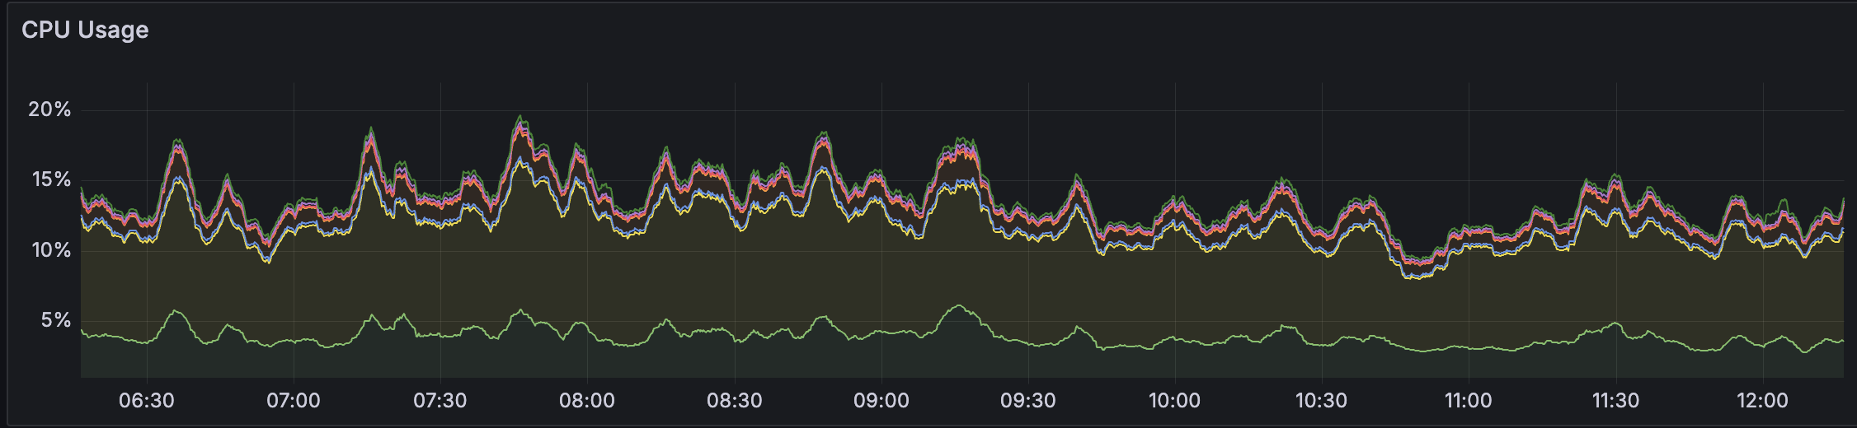Click the 15% y-axis label
This screenshot has height=428, width=1857.
[x=51, y=179]
